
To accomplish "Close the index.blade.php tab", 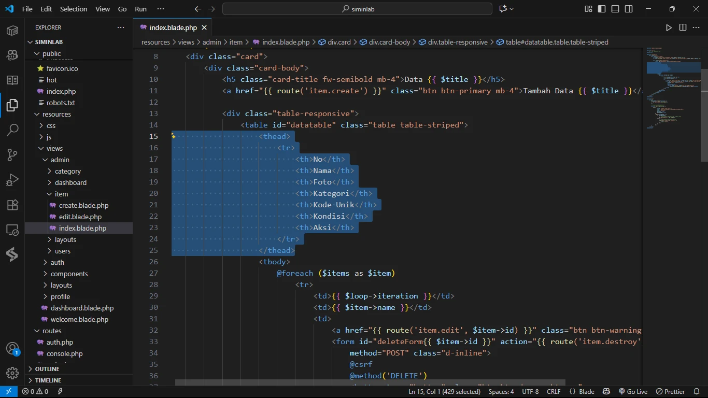I will 204,27.
